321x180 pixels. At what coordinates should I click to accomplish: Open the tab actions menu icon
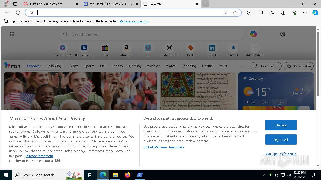[x=15, y=4]
